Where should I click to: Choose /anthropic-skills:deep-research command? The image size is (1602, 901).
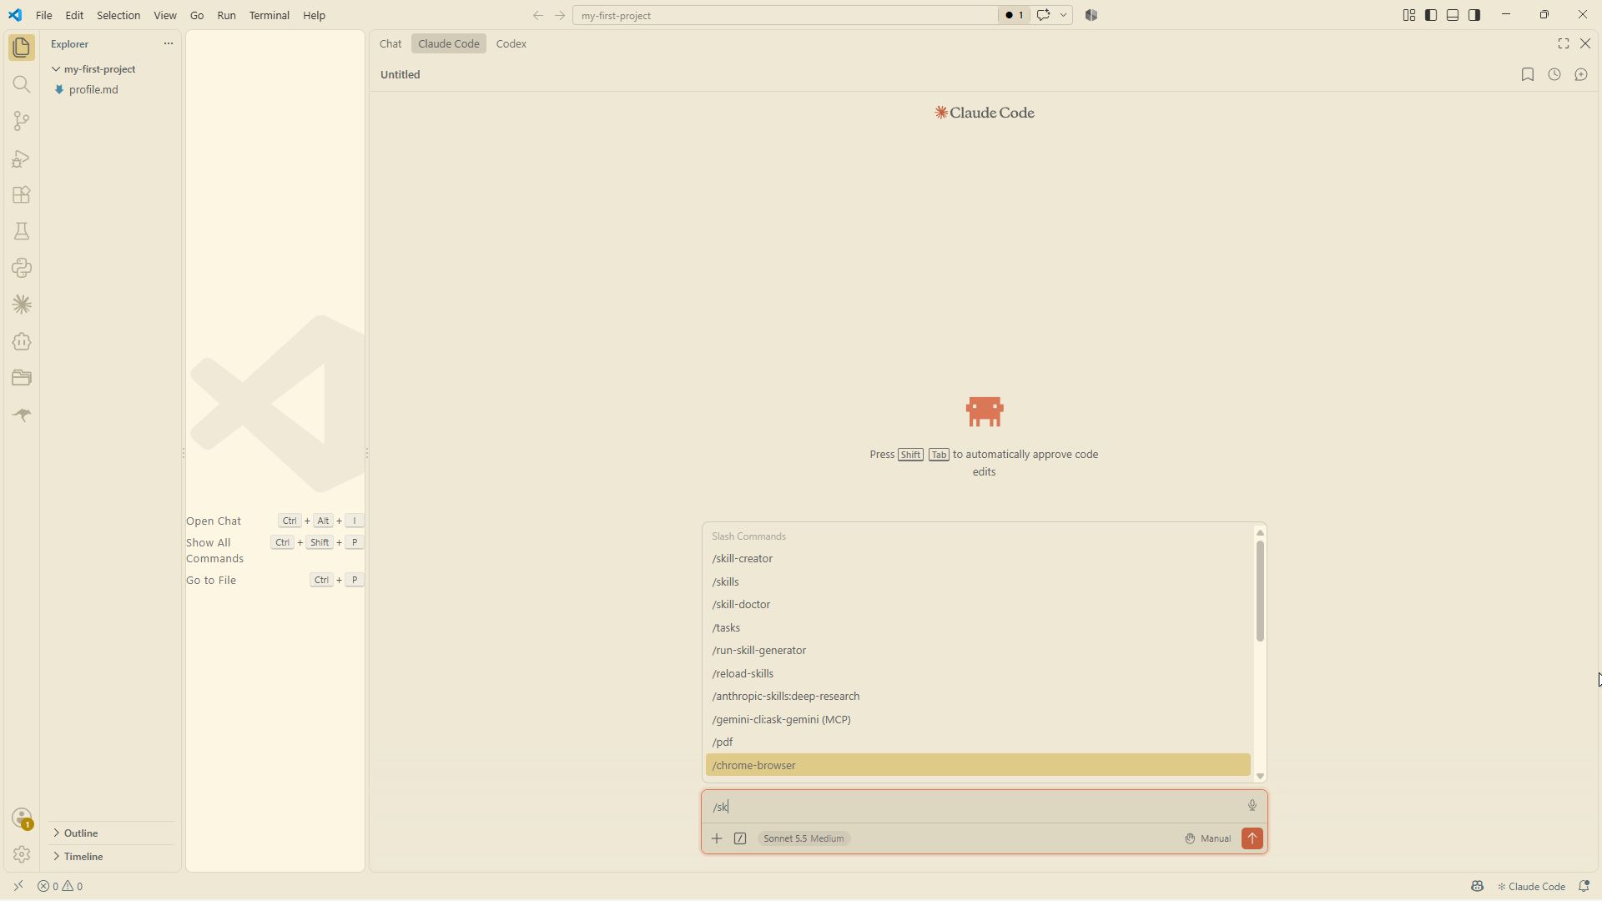point(978,697)
